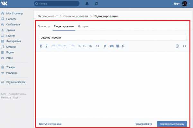Expand the profile dropdown arrow

(x=190, y=4)
